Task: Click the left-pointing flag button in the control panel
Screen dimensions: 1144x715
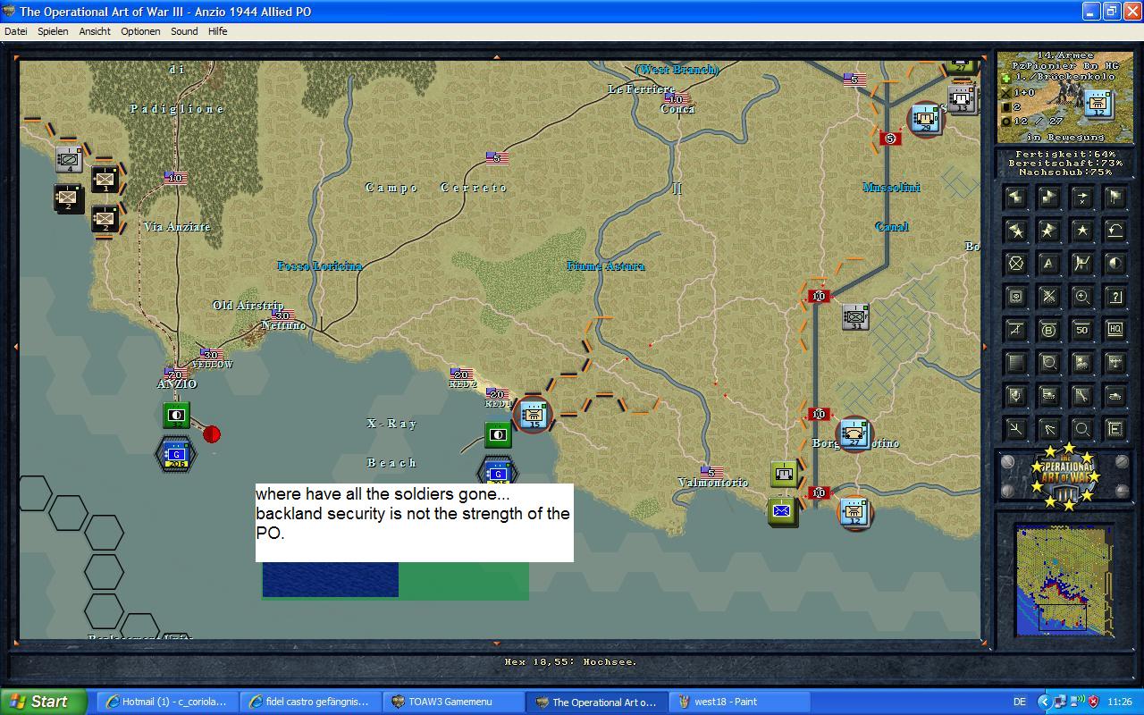Action: pyautogui.click(x=1015, y=198)
